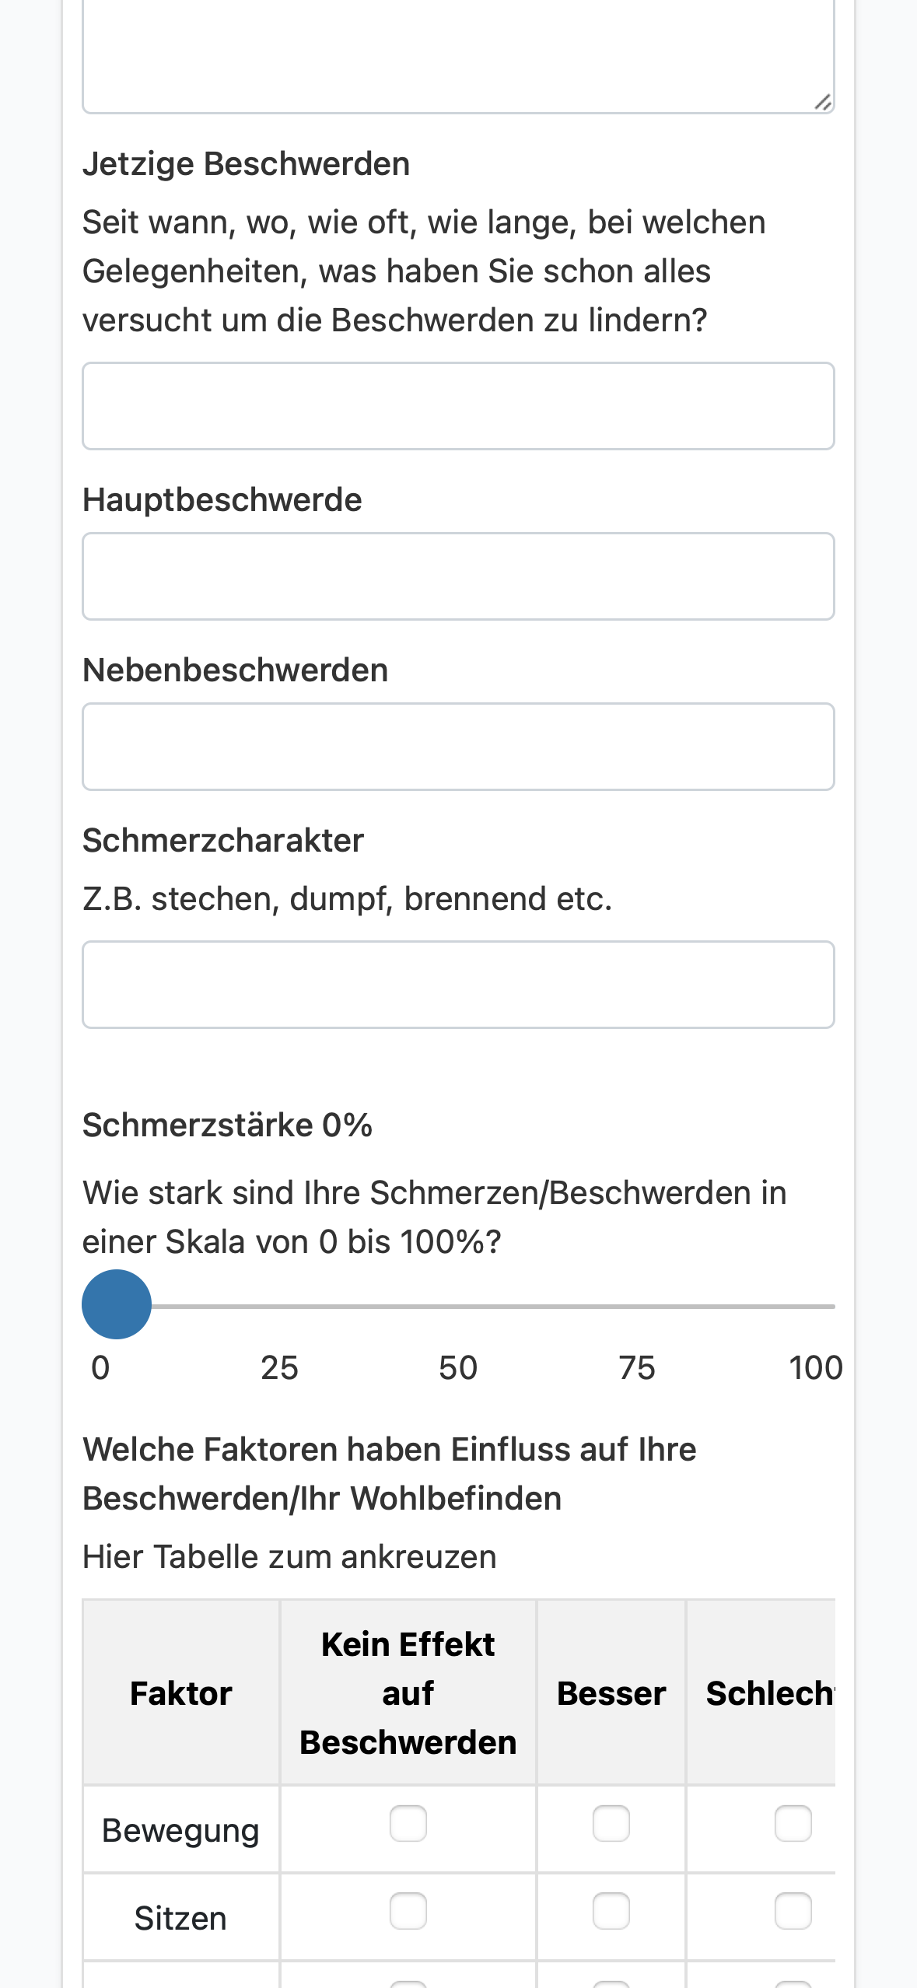917x1988 pixels.
Task: Focus the Hauptbeschwerde input field
Action: 458,576
